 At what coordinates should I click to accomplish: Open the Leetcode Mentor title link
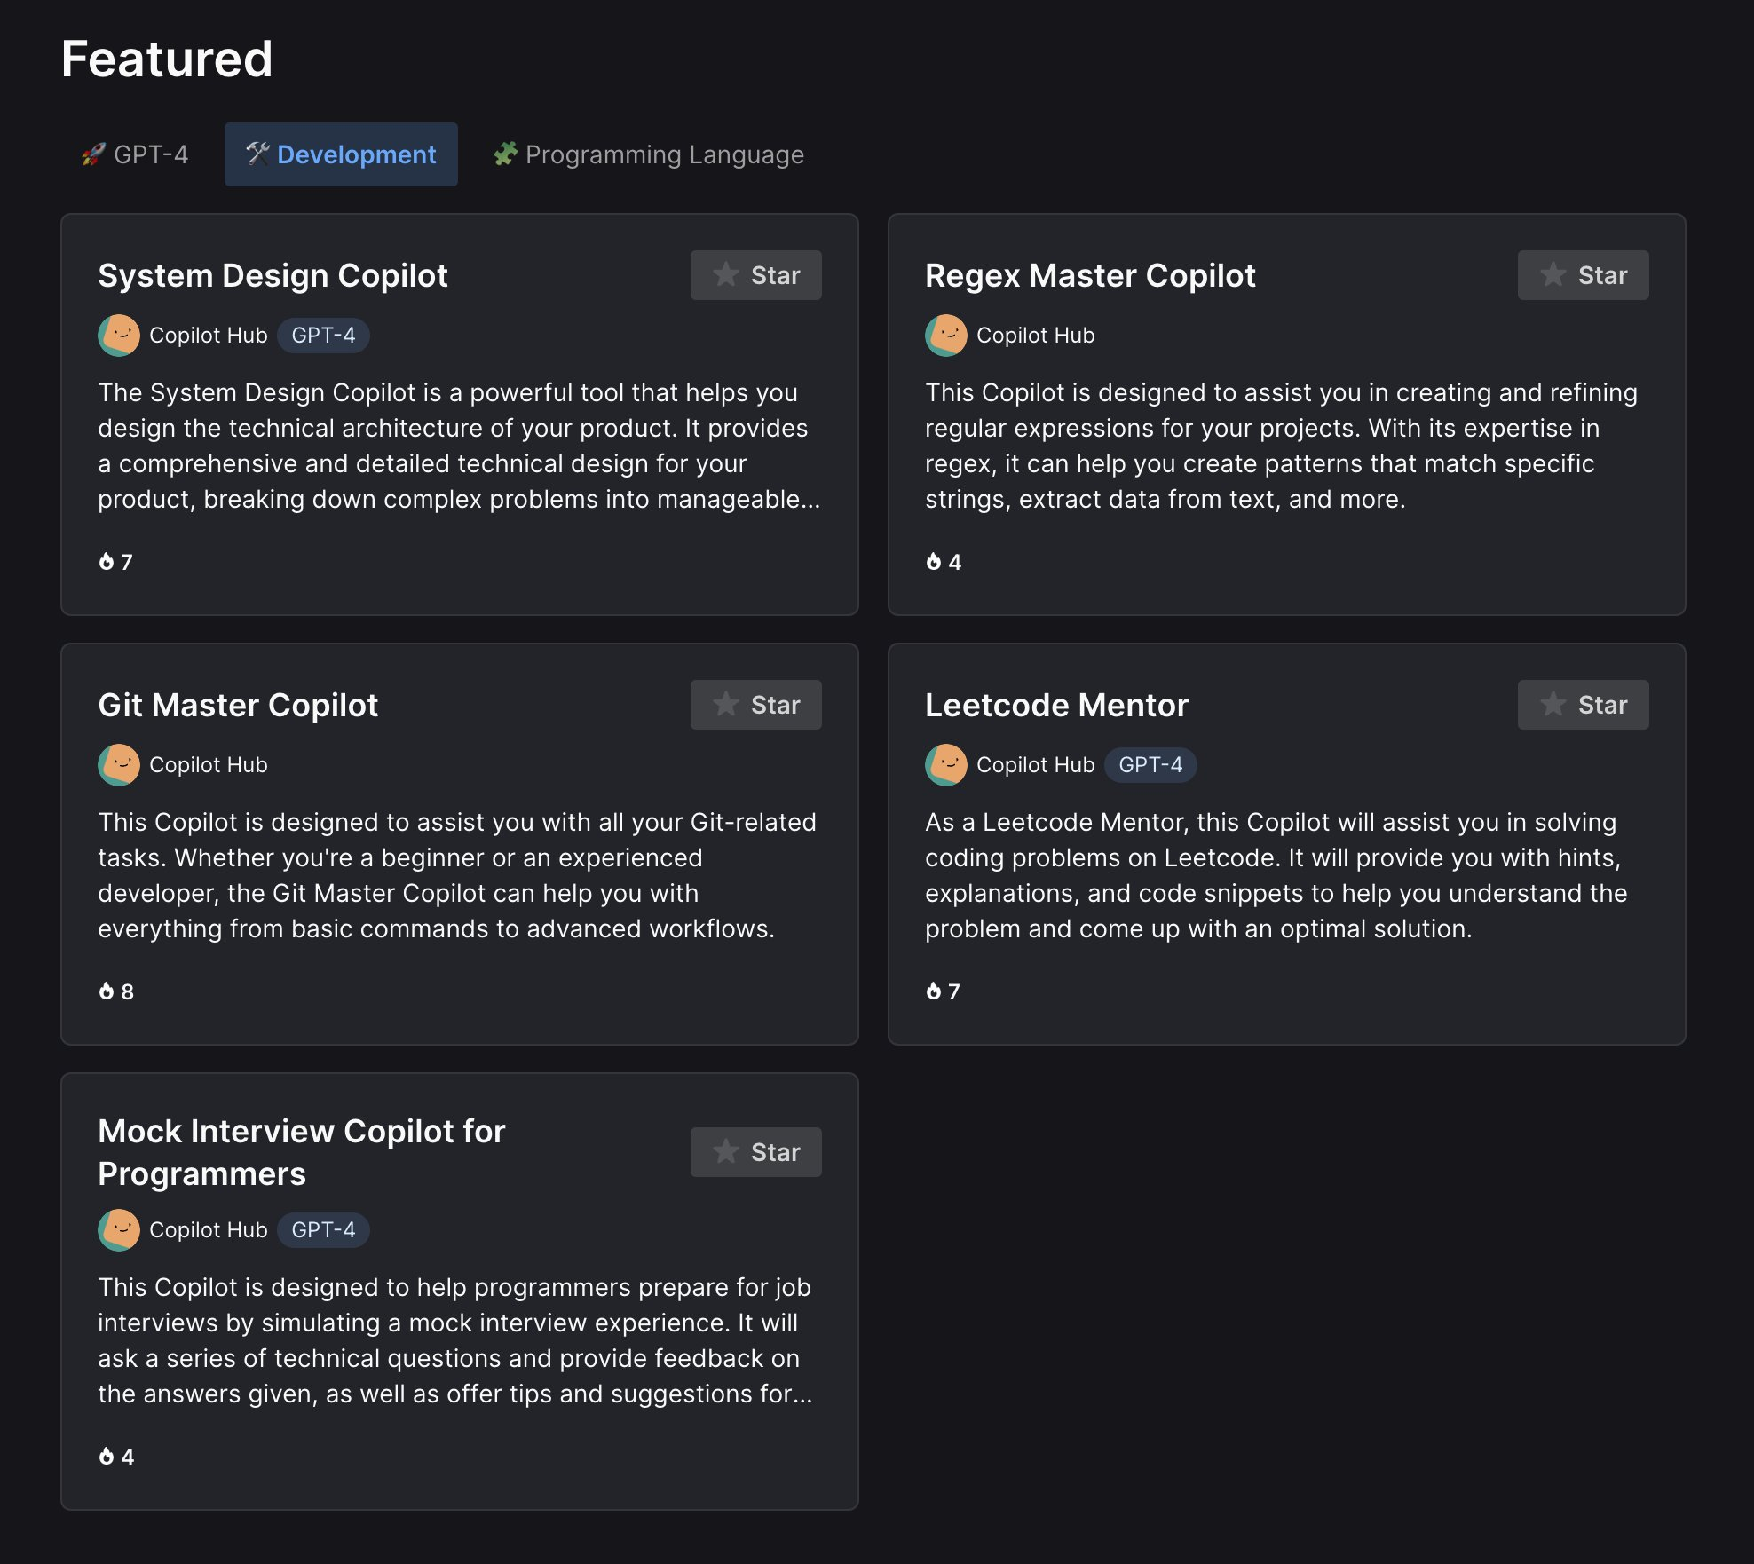tap(1056, 705)
